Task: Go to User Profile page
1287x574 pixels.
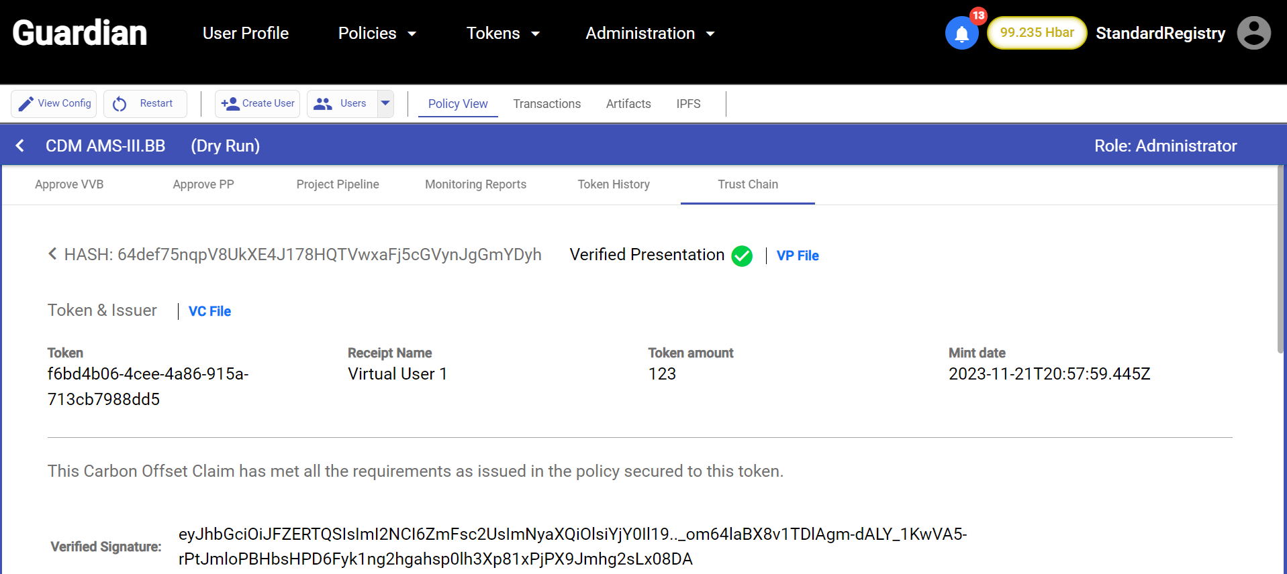Action: click(246, 33)
